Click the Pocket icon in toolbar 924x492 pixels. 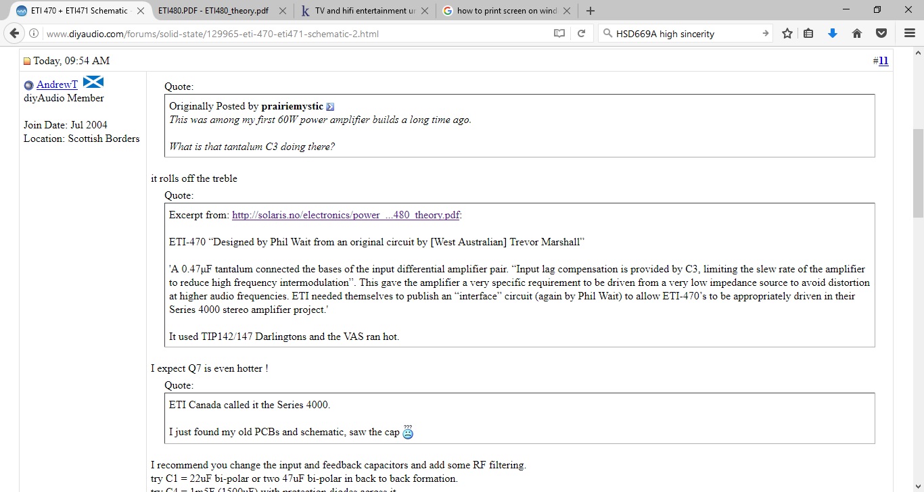(881, 34)
